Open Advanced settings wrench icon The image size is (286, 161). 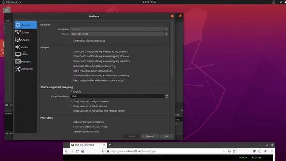[18, 69]
